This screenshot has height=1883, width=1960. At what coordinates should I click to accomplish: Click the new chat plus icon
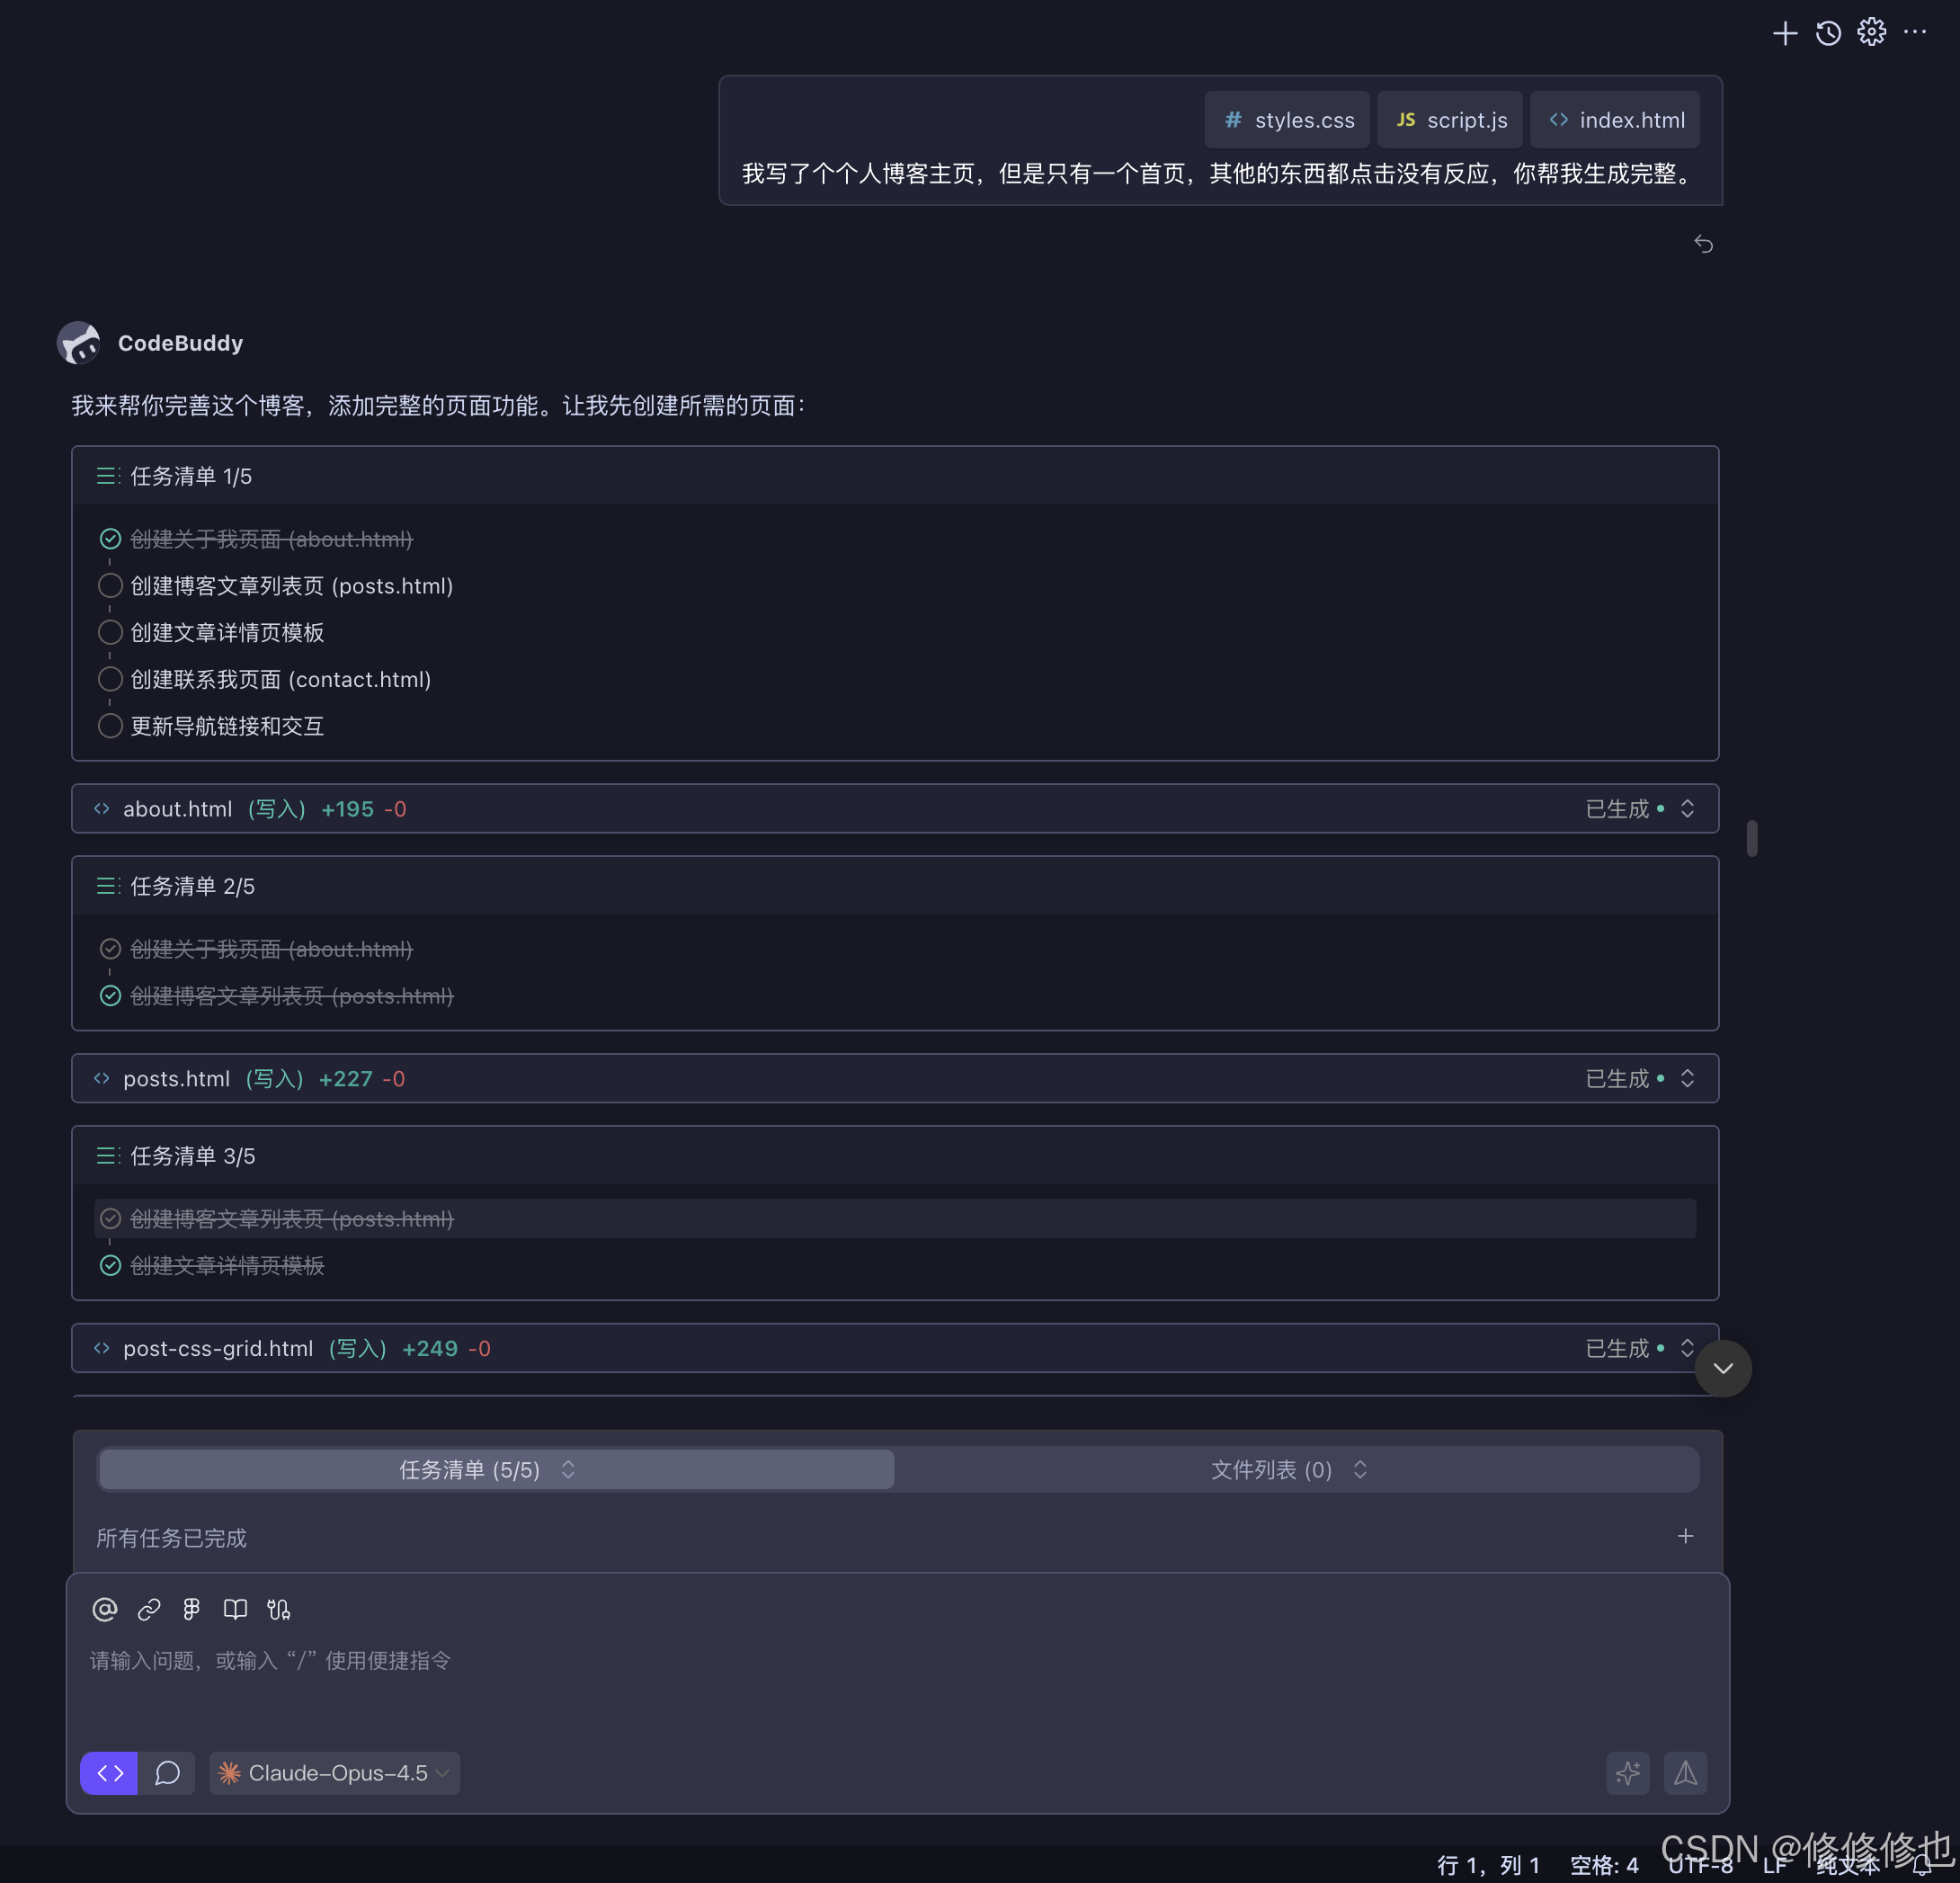pyautogui.click(x=1784, y=33)
